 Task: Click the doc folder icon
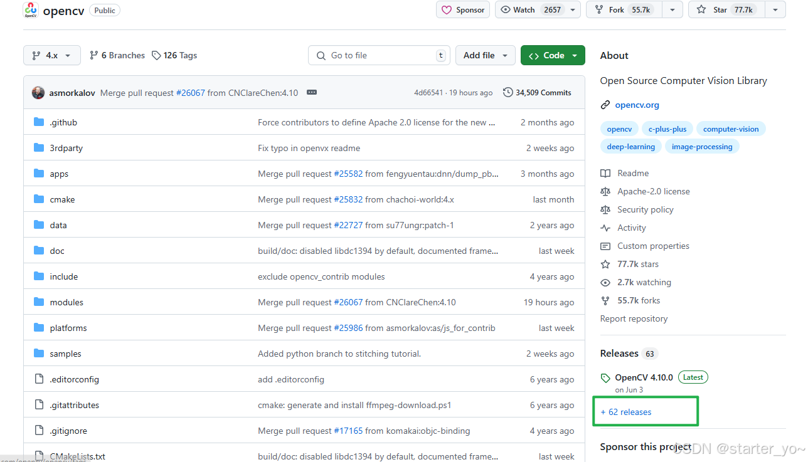click(x=39, y=251)
